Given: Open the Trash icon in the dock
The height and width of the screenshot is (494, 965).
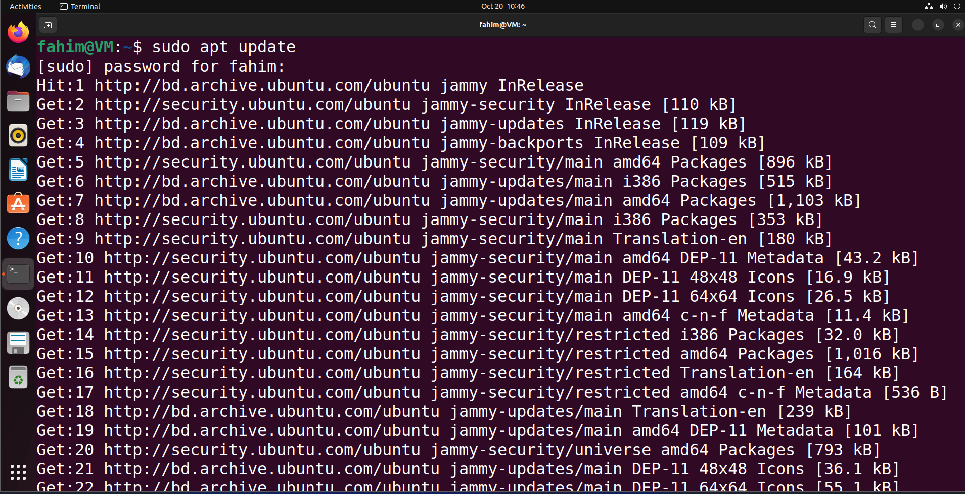Looking at the screenshot, I should pos(18,377).
